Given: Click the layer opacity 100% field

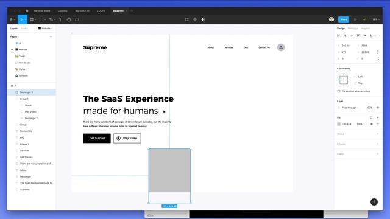Looking at the screenshot, I should (x=369, y=108).
